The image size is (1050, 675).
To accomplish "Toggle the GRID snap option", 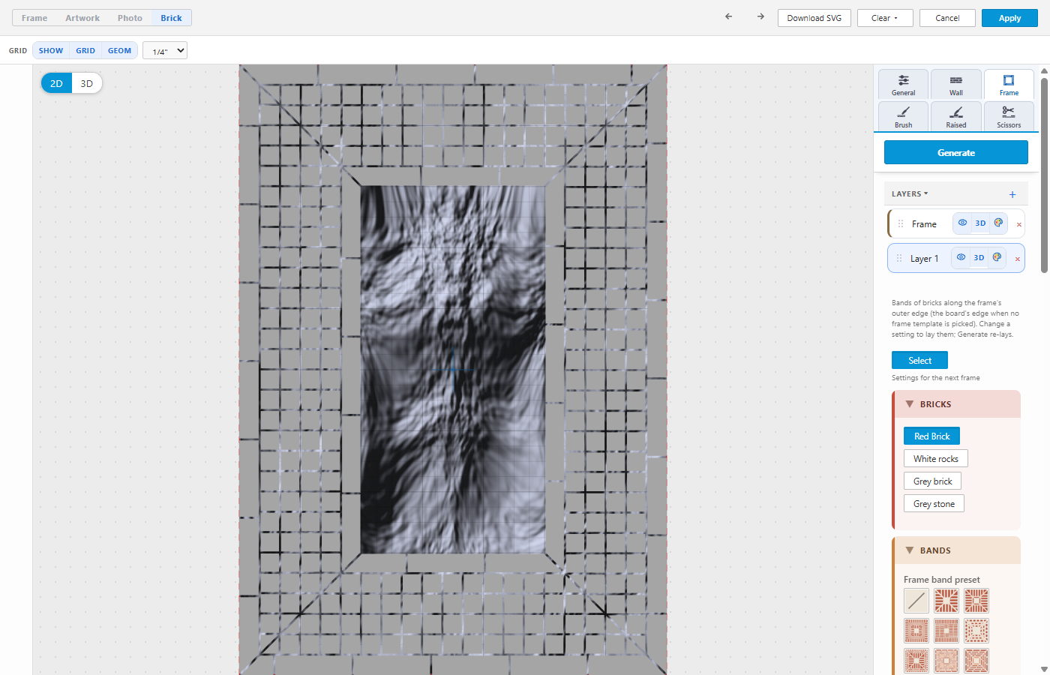I will tap(85, 50).
